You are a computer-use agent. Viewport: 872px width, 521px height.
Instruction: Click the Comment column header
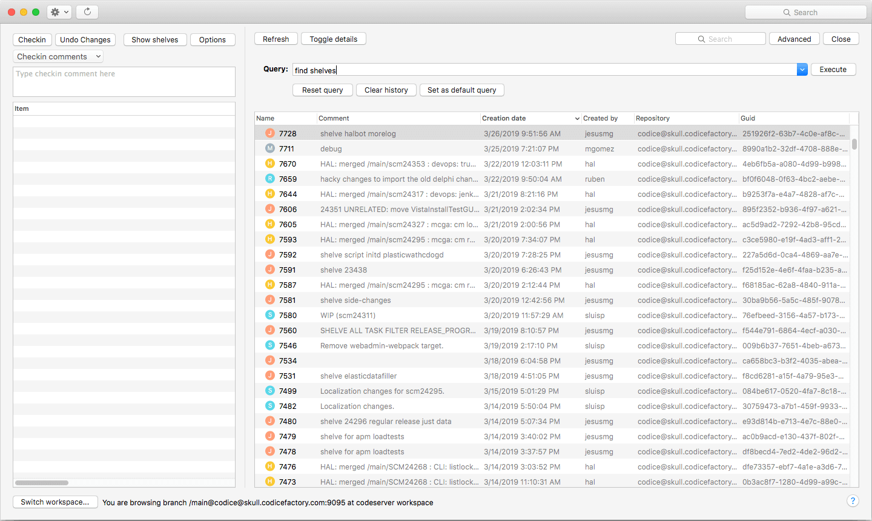398,118
